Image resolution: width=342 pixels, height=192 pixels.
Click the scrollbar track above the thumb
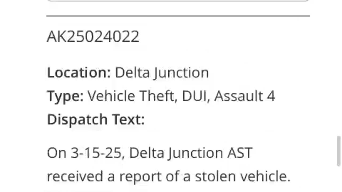coord(339,68)
